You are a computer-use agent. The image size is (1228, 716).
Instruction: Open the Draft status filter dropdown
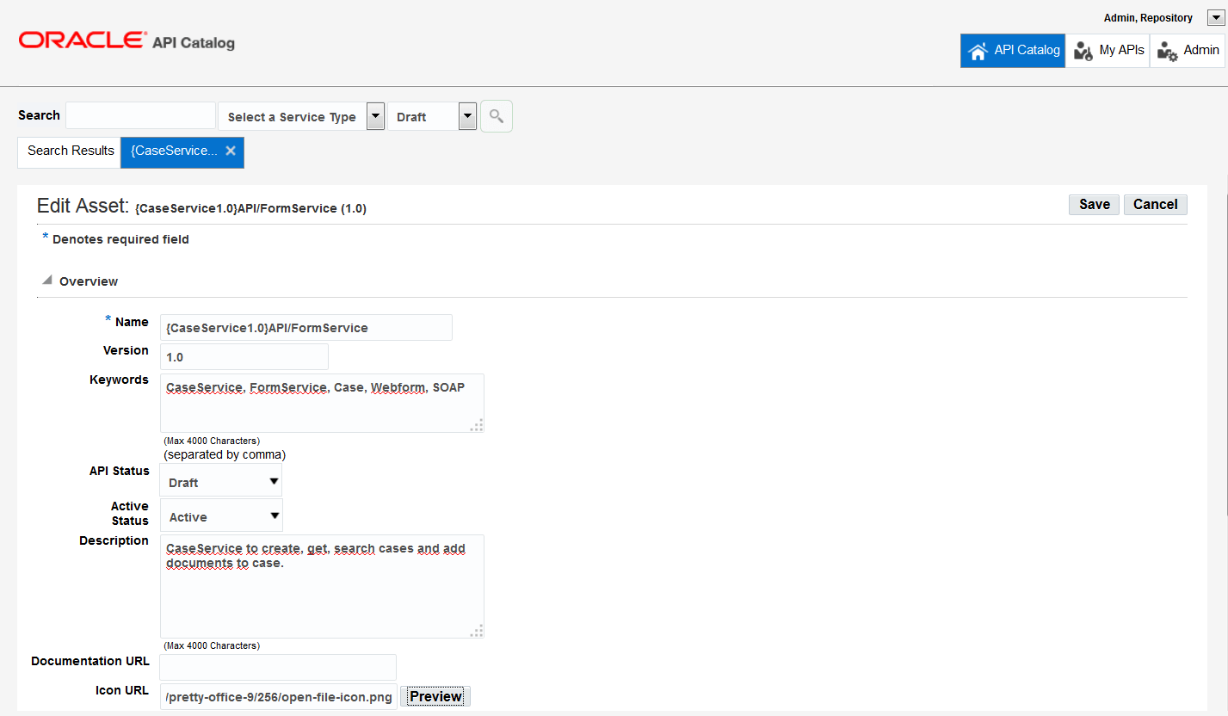(467, 115)
